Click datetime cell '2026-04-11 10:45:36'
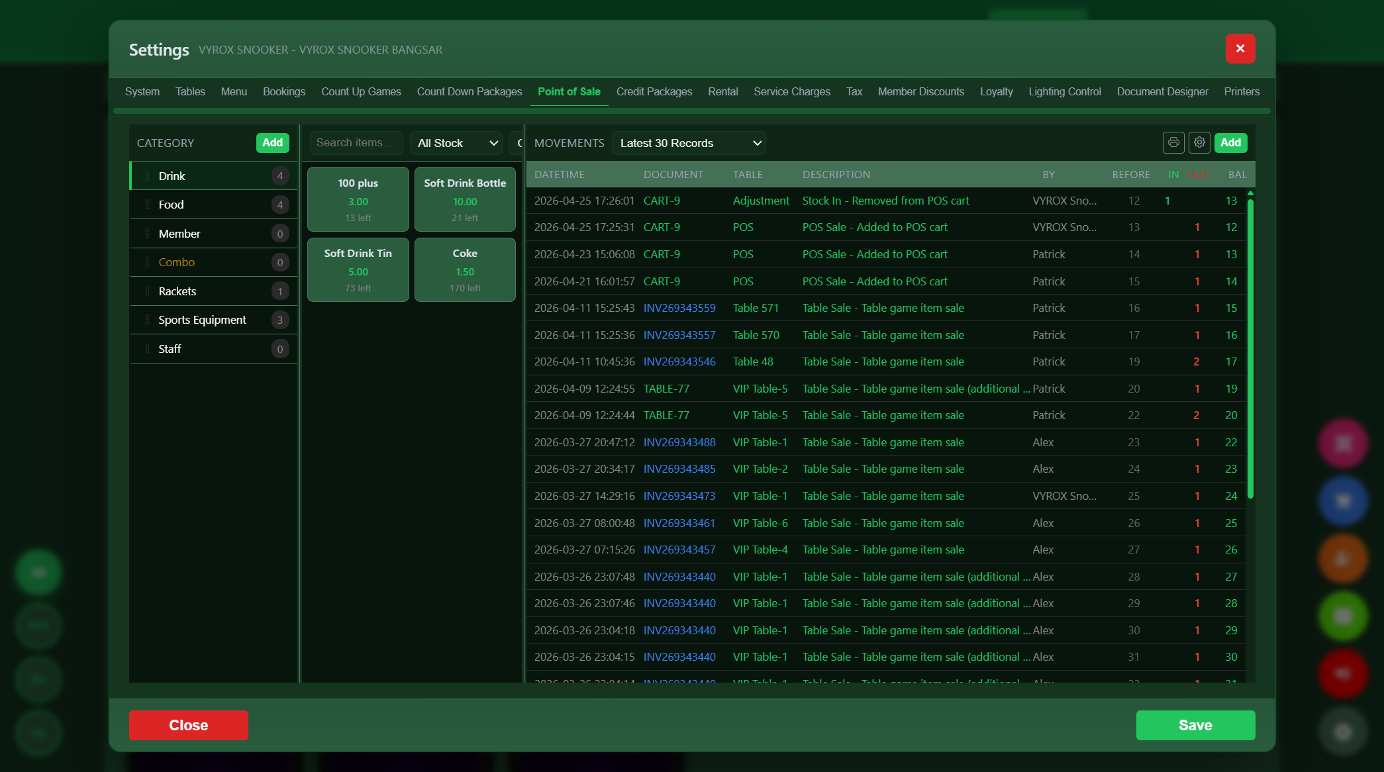 [585, 362]
